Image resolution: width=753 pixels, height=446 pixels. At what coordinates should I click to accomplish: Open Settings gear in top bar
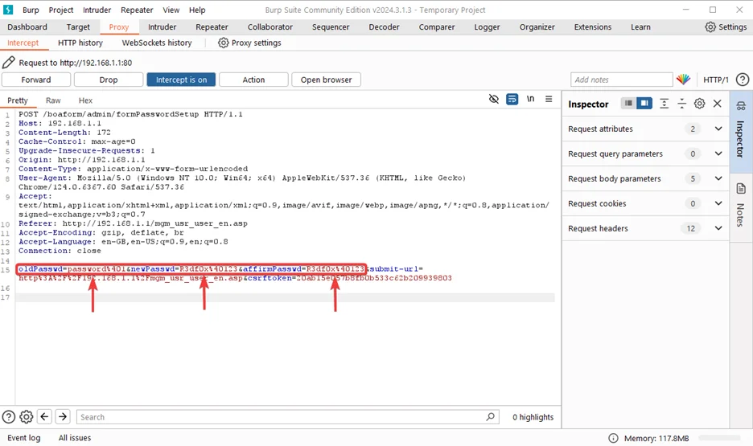[710, 27]
